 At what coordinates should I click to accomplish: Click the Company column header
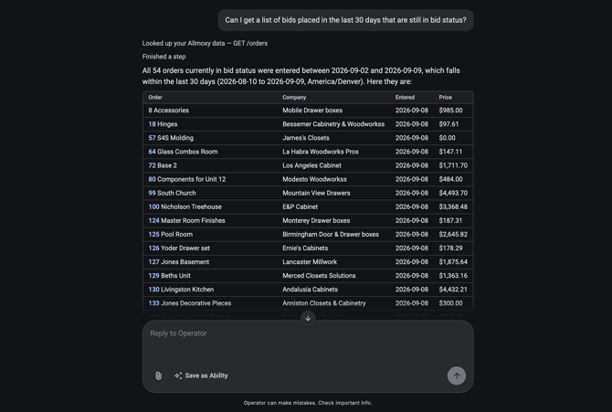294,97
